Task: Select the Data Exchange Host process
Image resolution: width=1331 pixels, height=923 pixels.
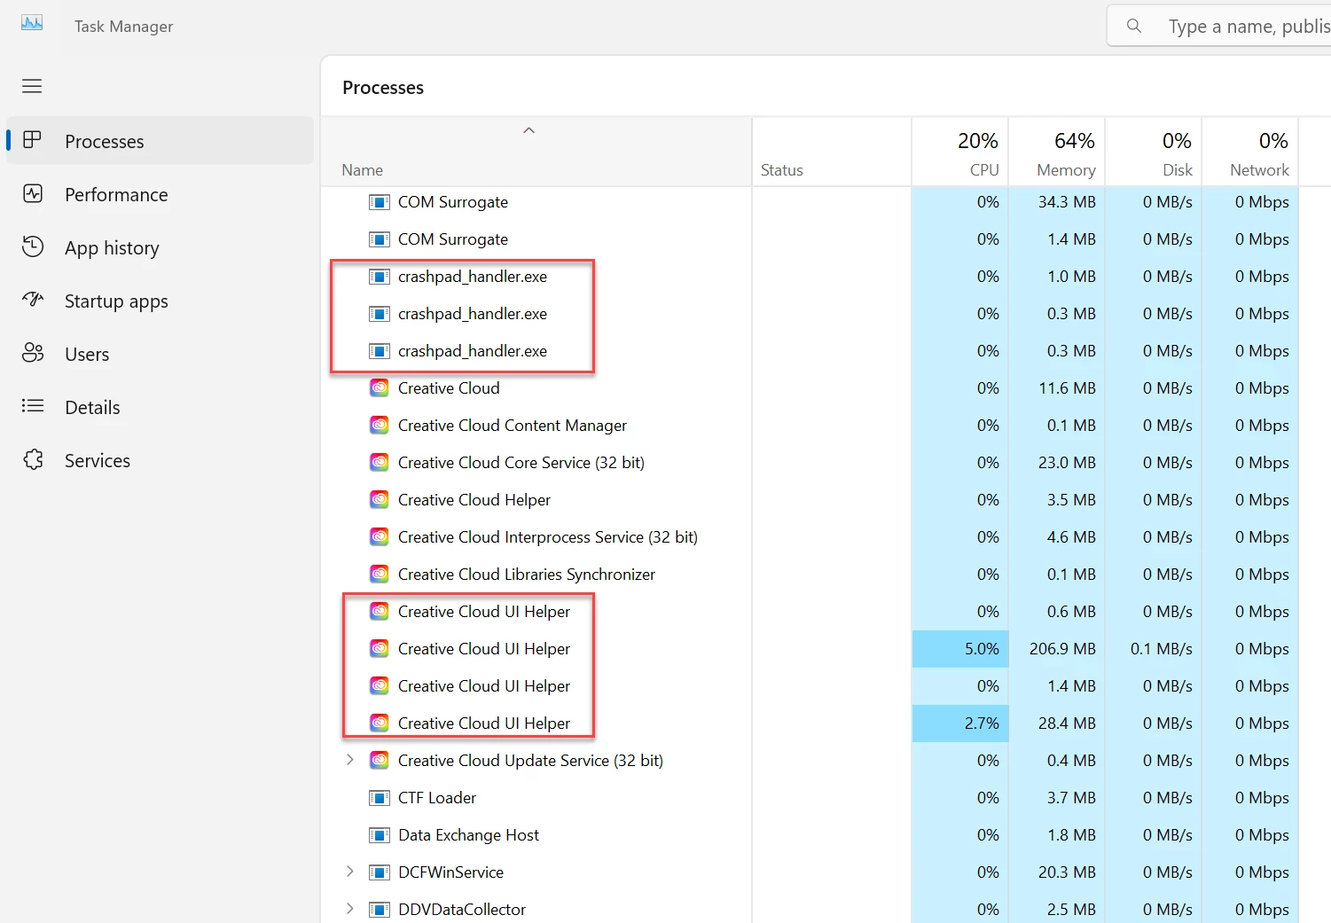Action: point(468,835)
